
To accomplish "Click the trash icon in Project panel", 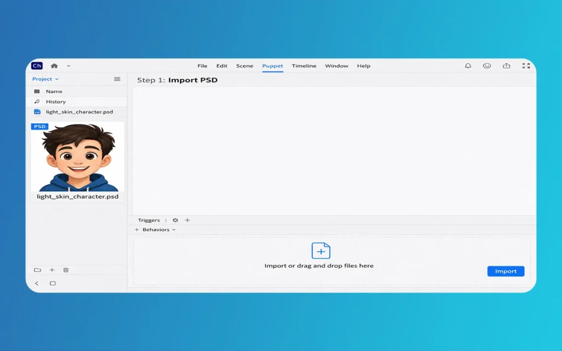I will coord(66,270).
